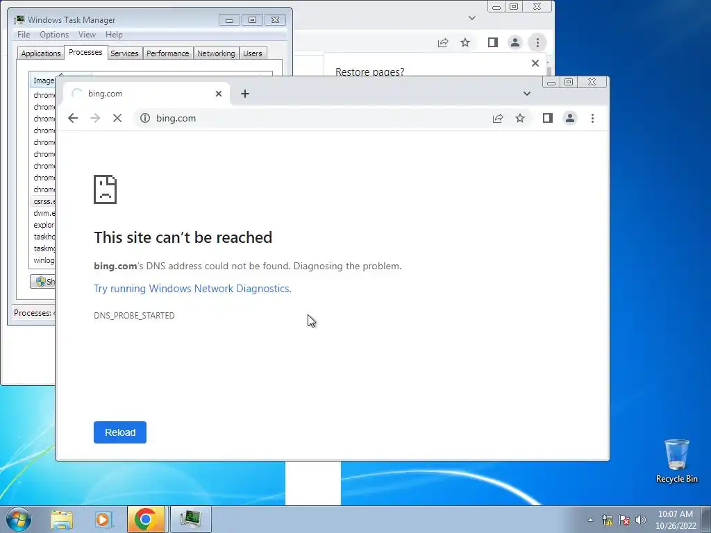The width and height of the screenshot is (711, 533).
Task: Reload the bing.com page
Action: 120,432
